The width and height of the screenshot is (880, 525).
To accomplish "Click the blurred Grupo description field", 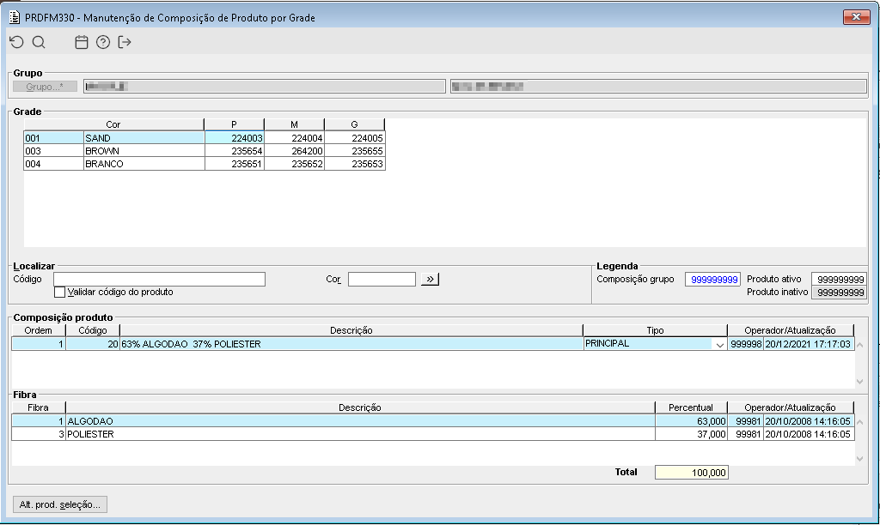I will point(658,87).
